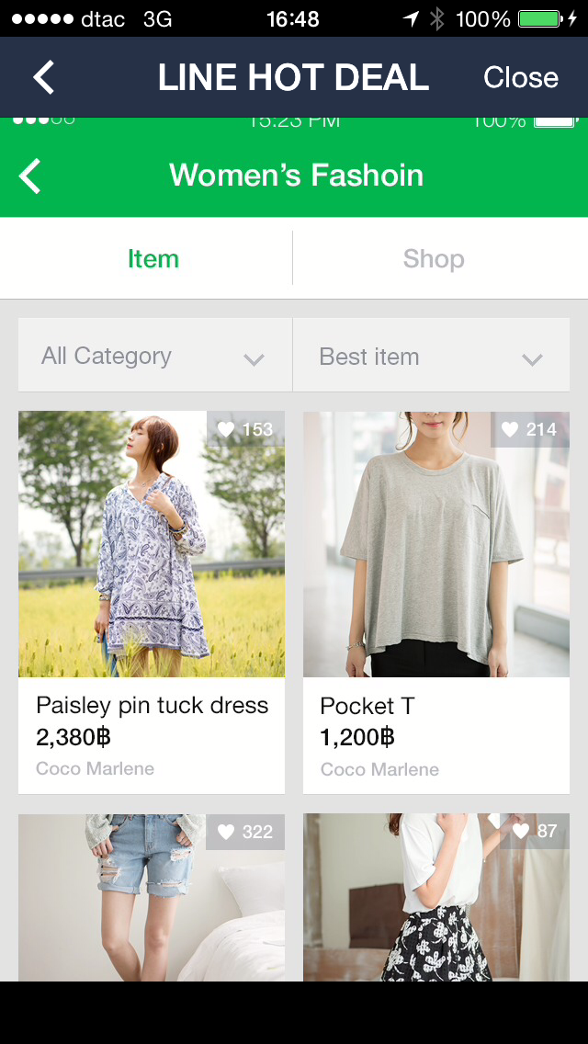The image size is (588, 1044).
Task: Like the Paisley pin tuck dress
Action: click(x=226, y=429)
